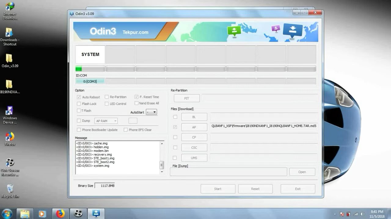Viewport: 391px width, 219px height.
Task: Toggle the F. Reset Time checkbox
Action: tap(137, 97)
